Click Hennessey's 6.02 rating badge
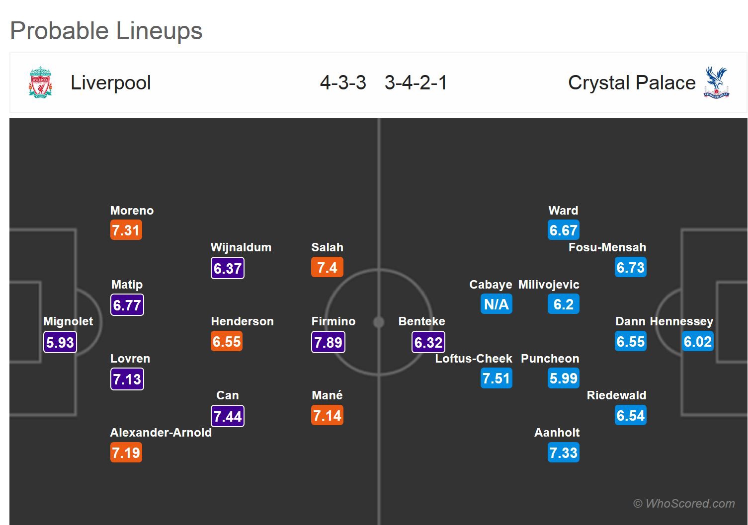The height and width of the screenshot is (525, 748). pos(697,342)
